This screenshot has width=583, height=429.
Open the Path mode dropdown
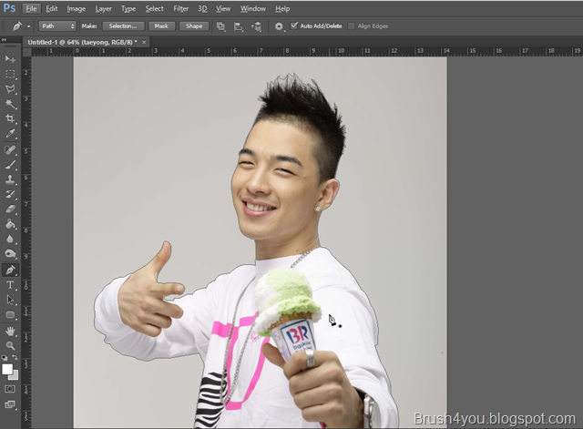point(57,26)
